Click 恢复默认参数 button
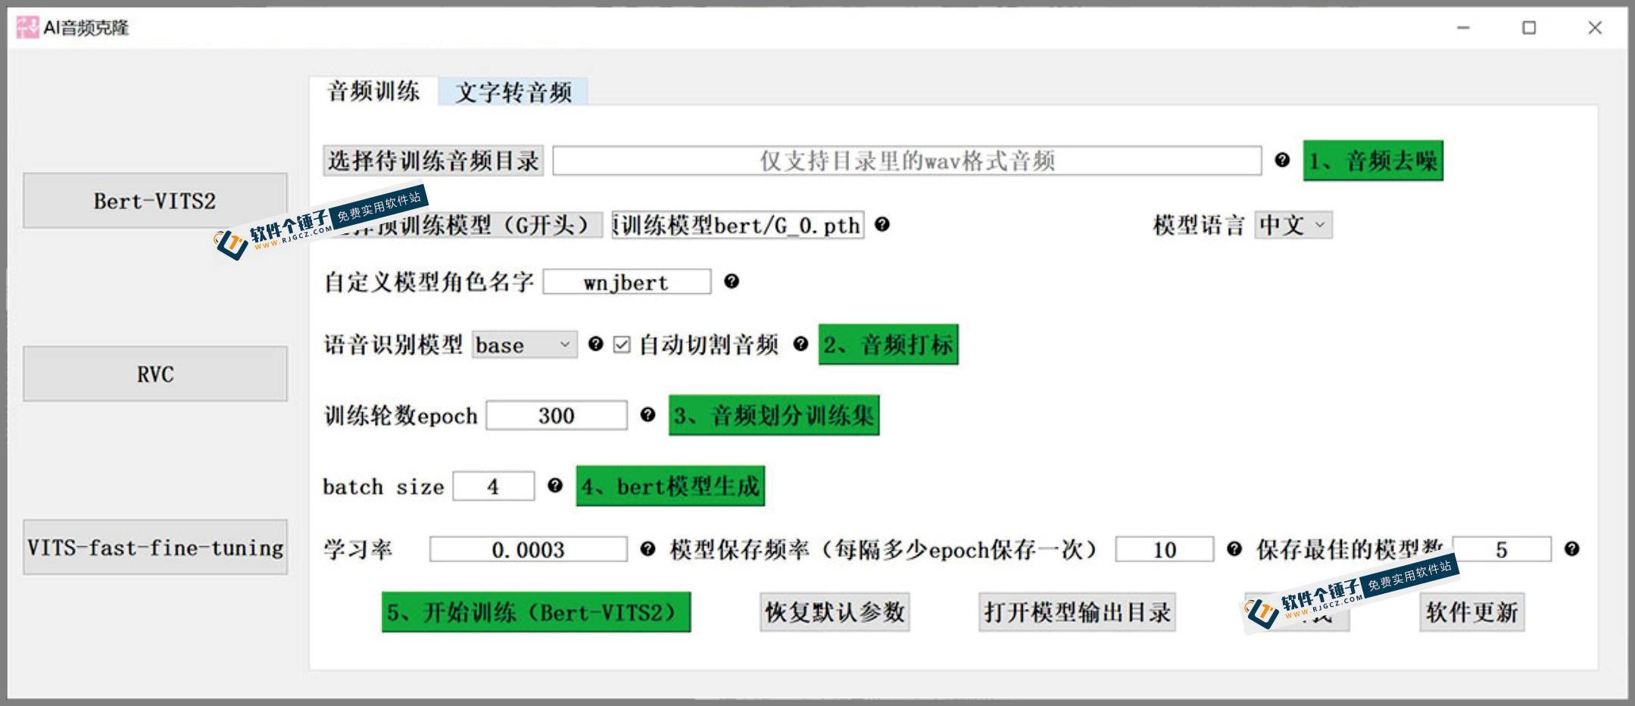The width and height of the screenshot is (1635, 706). (835, 612)
